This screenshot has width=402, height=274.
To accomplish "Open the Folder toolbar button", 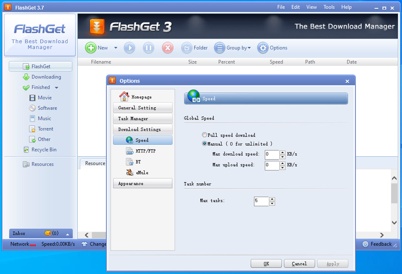I will (x=195, y=48).
